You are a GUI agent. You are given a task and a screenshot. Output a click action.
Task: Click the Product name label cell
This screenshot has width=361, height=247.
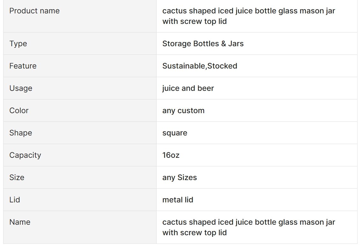click(x=80, y=16)
